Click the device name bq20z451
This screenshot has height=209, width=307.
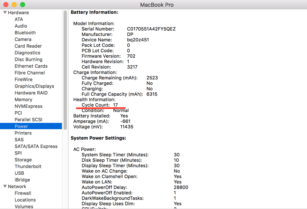click(x=138, y=40)
